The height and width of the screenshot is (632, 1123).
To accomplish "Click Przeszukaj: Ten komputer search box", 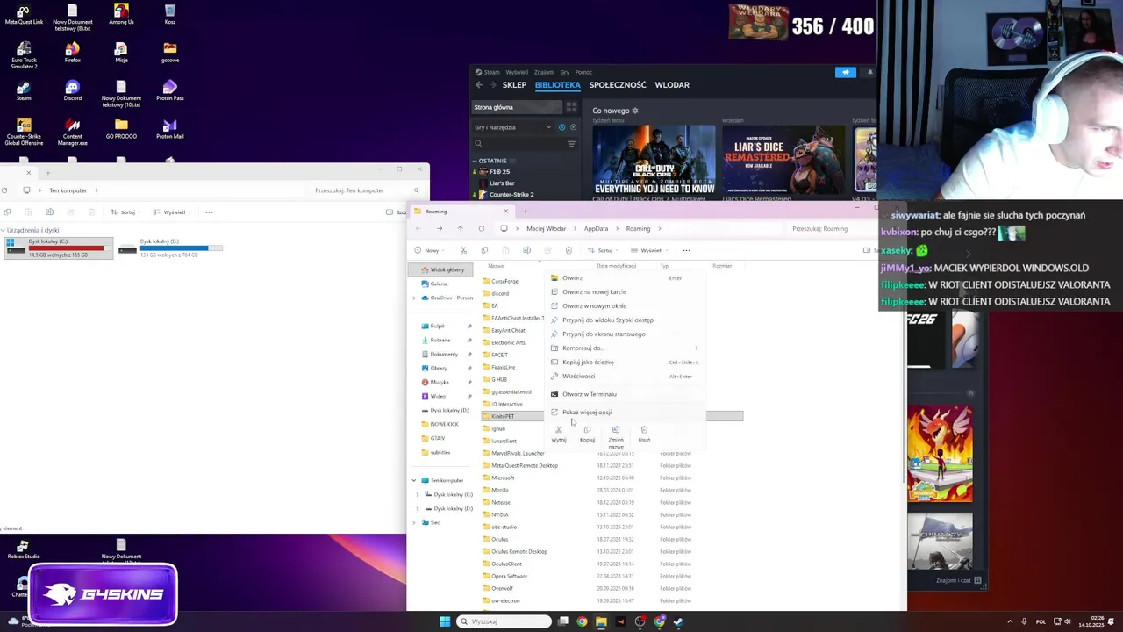I will coord(367,190).
